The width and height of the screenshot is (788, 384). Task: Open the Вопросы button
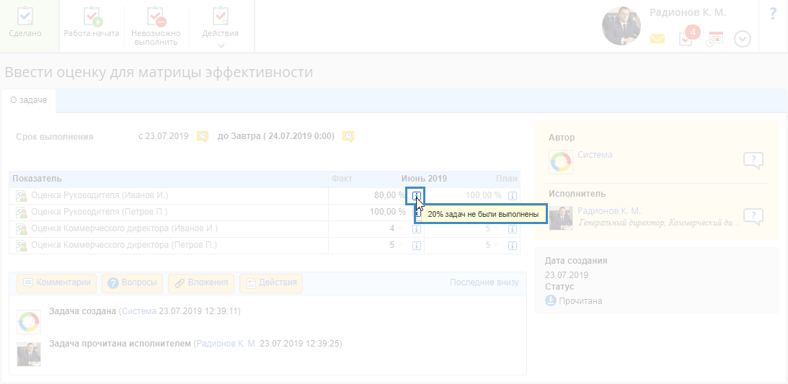pos(132,283)
